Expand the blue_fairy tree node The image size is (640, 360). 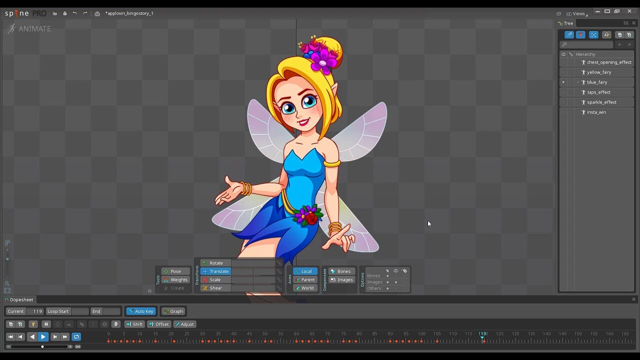click(x=577, y=82)
